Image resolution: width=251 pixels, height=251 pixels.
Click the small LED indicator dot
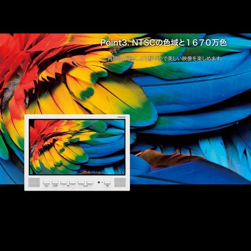pyautogui.click(x=102, y=183)
